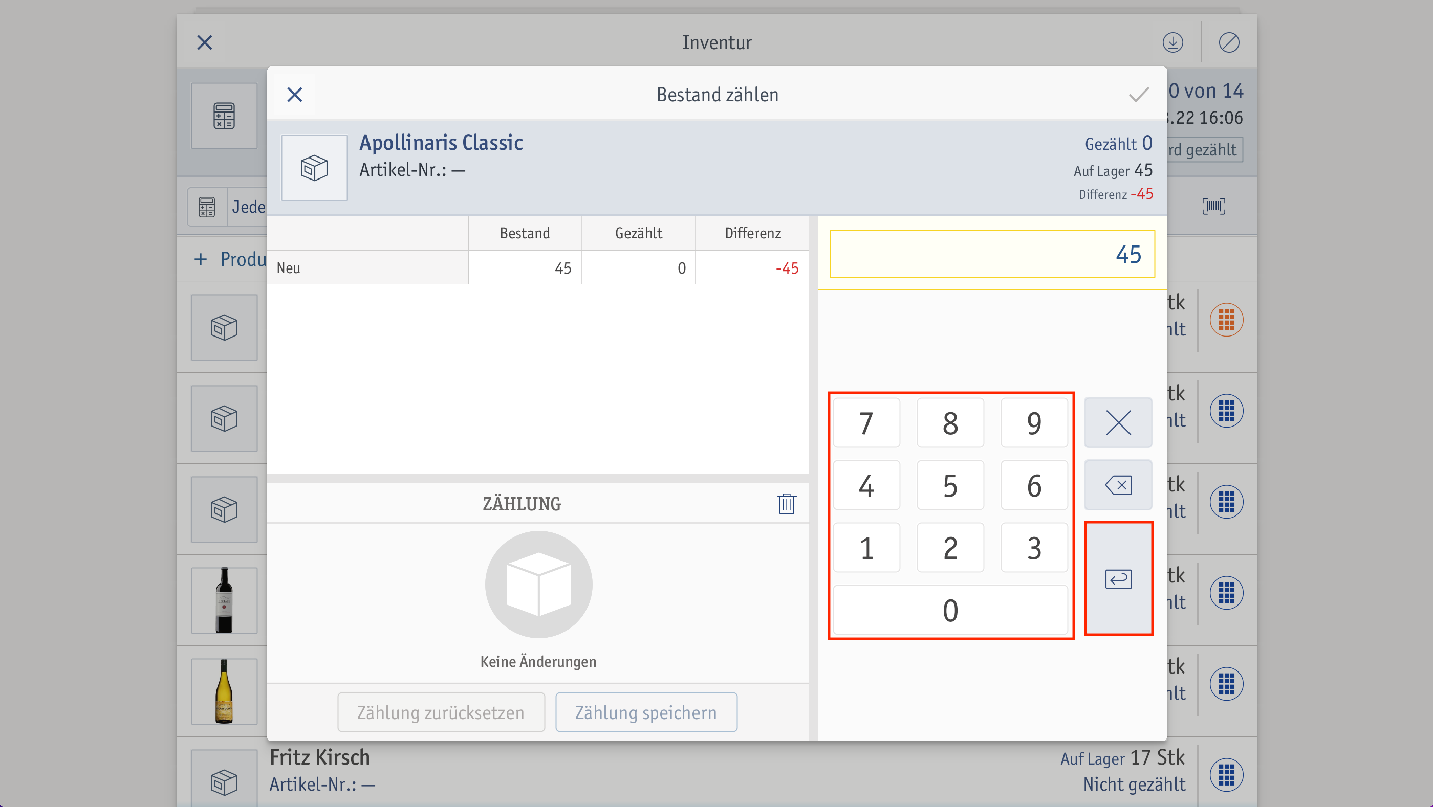This screenshot has width=1433, height=807.
Task: Close the Inventur window
Action: click(205, 42)
